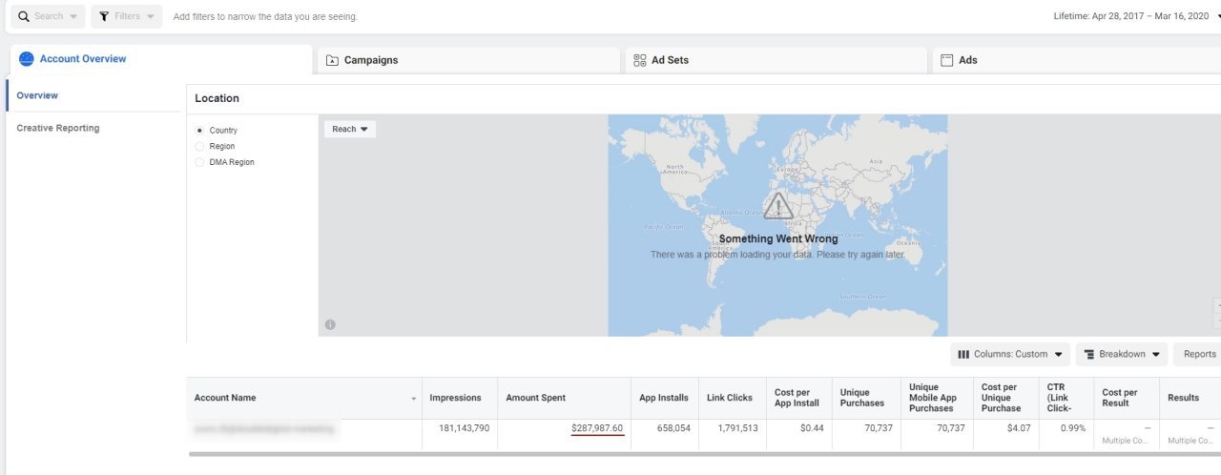Click the Ad Sets grid icon
The width and height of the screenshot is (1221, 475).
coord(640,60)
